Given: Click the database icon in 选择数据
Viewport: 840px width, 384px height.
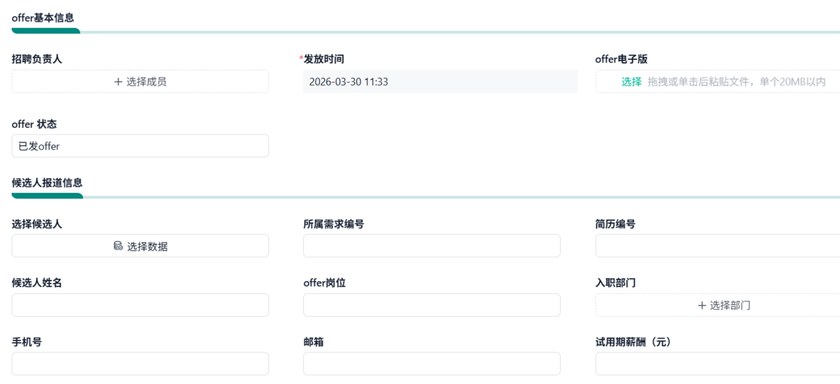Looking at the screenshot, I should (x=118, y=246).
